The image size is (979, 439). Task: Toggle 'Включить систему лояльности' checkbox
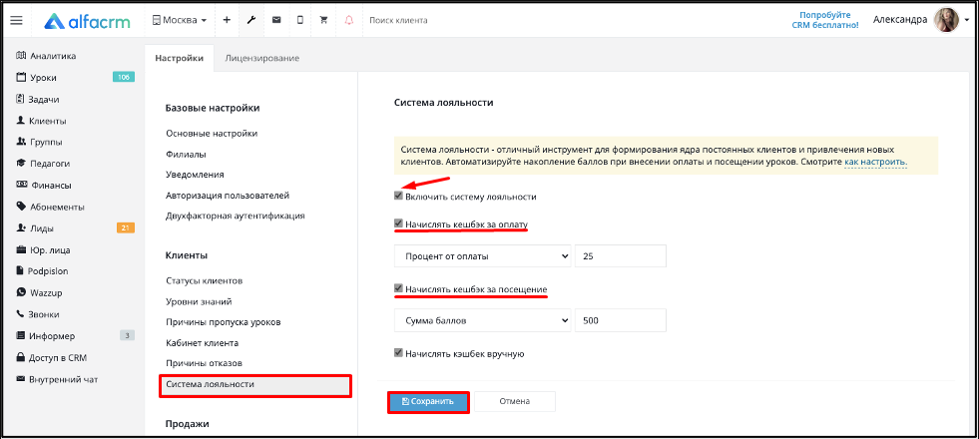399,197
